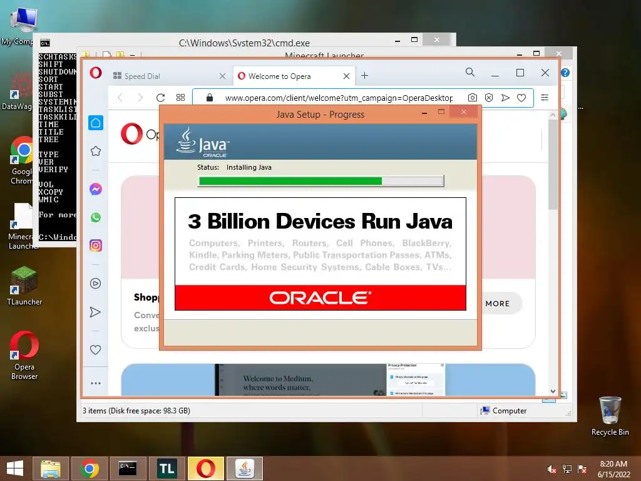Viewport: 641px width, 481px height.
Task: Open Minecraft Launcher desktop shortcut
Action: coord(23,225)
